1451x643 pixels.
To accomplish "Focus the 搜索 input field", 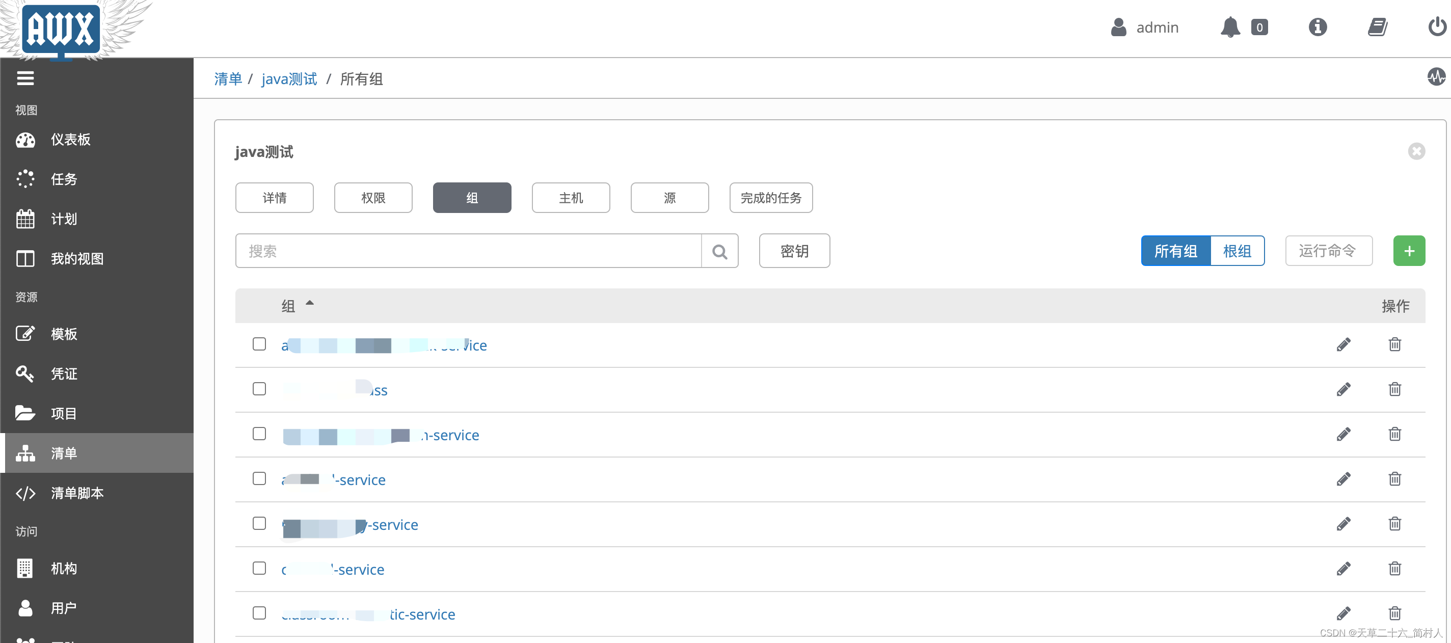I will [x=468, y=251].
